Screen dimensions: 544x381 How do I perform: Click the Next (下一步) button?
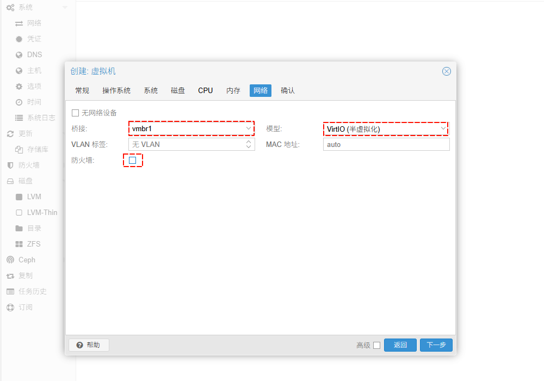(x=436, y=345)
